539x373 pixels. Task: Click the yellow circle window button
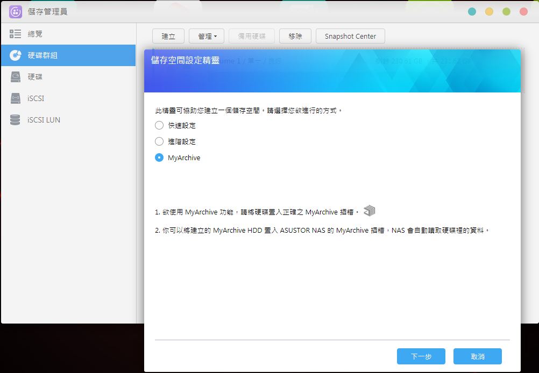[x=489, y=12]
